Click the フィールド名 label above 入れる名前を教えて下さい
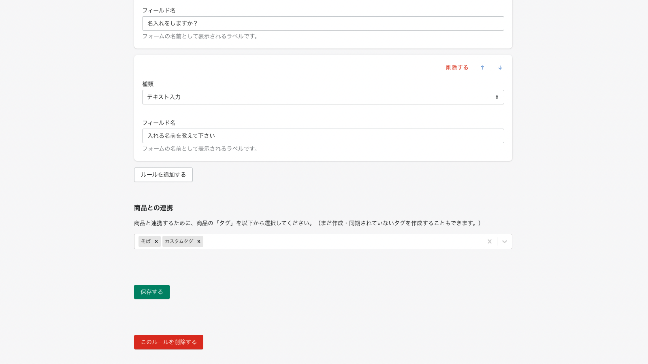The image size is (648, 364). coord(159,123)
